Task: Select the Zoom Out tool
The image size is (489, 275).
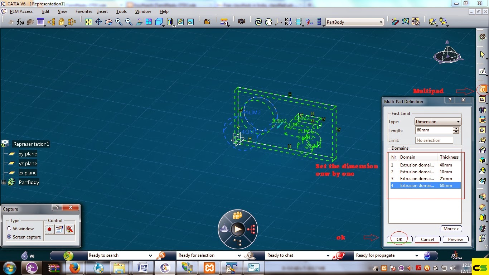Action: pyautogui.click(x=128, y=21)
